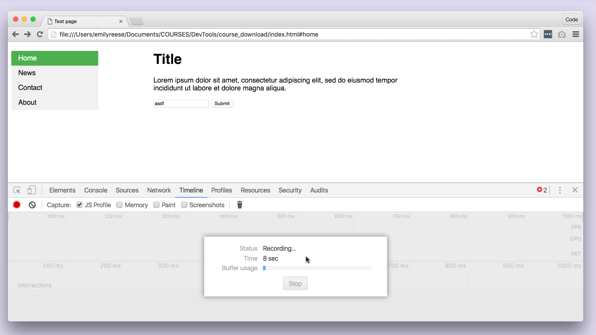The width and height of the screenshot is (596, 335).
Task: Enable the Screenshots capture checkbox
Action: coord(184,205)
